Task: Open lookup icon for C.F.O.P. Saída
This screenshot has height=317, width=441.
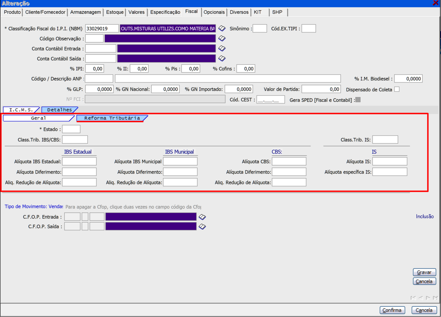Action: 202,227
